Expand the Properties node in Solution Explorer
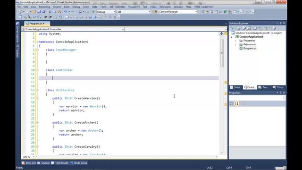This screenshot has height=170, width=302. [236, 41]
